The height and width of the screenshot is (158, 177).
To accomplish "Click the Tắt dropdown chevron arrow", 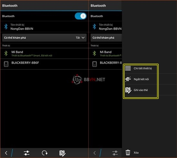I will tap(83, 37).
